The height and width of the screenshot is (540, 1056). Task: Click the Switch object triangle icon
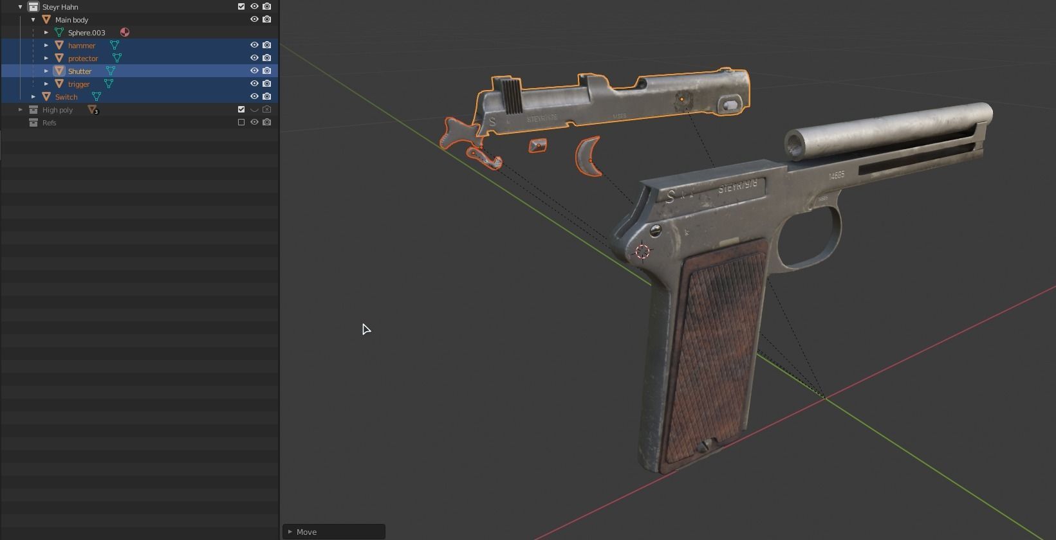(46, 96)
